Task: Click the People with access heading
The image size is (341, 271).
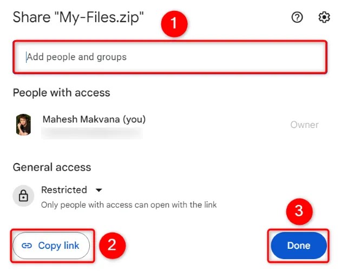Action: (61, 93)
